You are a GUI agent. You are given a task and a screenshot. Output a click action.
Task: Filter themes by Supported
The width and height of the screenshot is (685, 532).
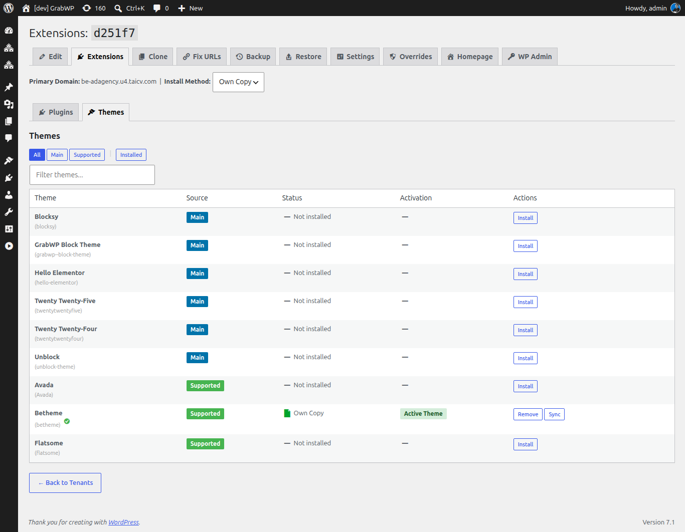[87, 155]
